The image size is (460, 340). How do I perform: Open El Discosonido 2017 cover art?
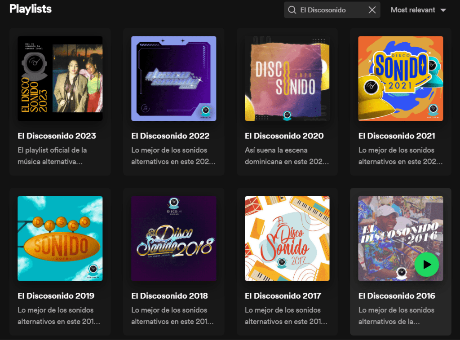click(x=287, y=238)
